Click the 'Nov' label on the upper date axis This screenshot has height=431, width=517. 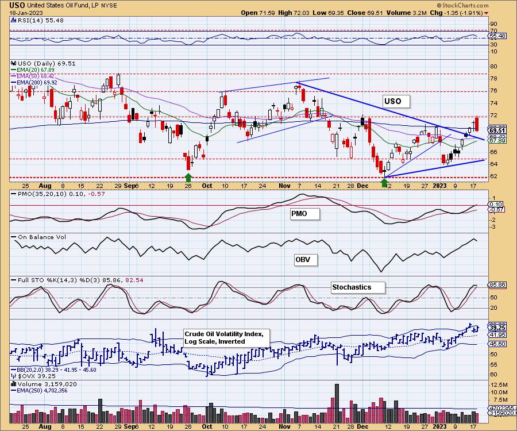point(284,186)
